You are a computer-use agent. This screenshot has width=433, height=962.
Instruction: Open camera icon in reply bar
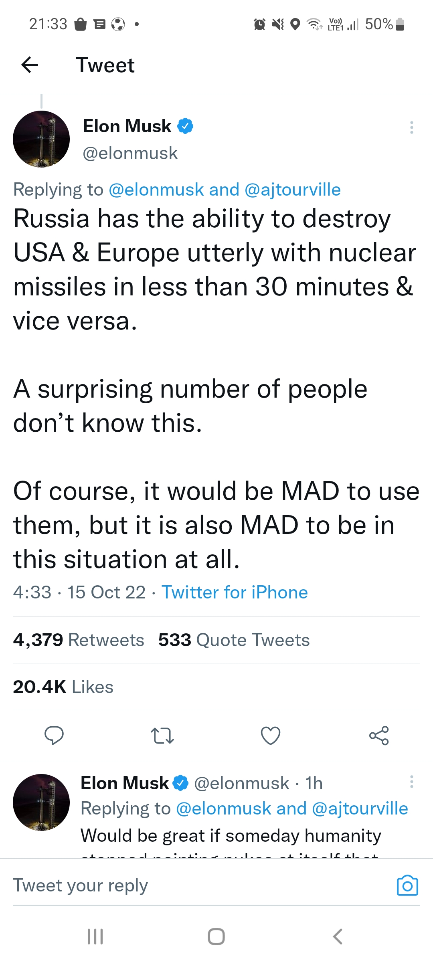[407, 885]
